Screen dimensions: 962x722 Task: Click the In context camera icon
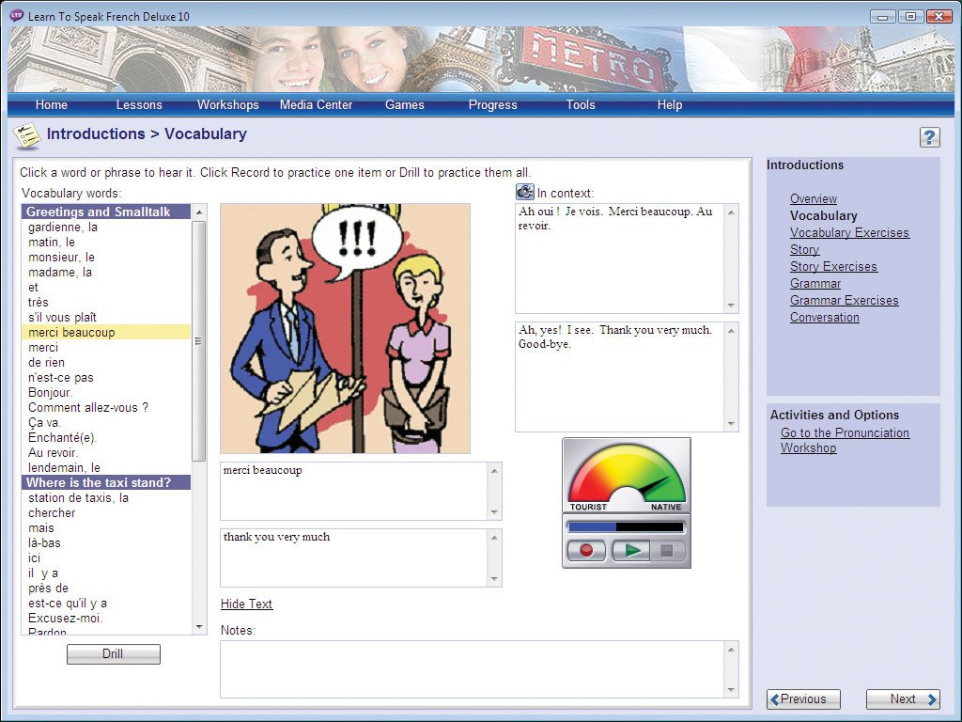coord(524,192)
